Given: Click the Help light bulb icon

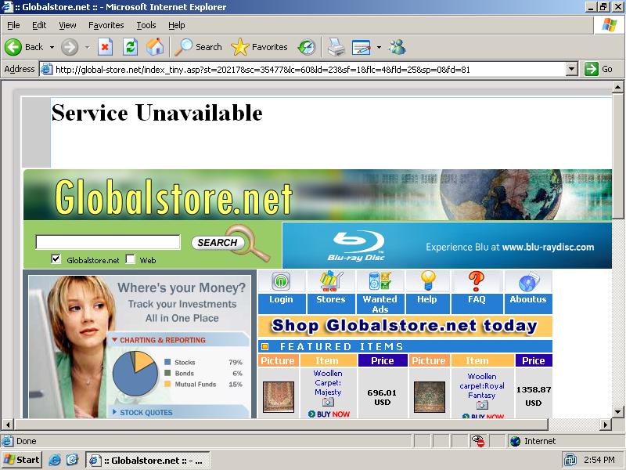Looking at the screenshot, I should click(x=427, y=280).
